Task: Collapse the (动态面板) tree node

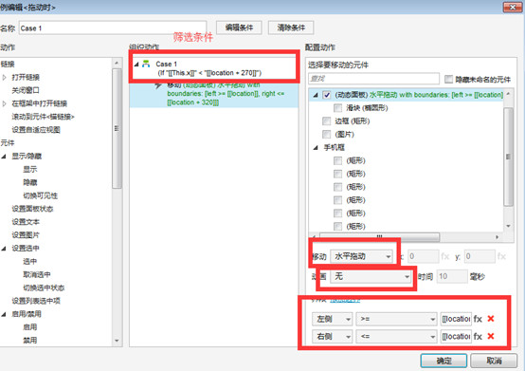Action: [316, 95]
